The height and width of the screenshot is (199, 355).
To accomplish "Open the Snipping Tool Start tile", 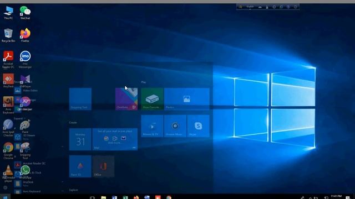I will point(80,99).
